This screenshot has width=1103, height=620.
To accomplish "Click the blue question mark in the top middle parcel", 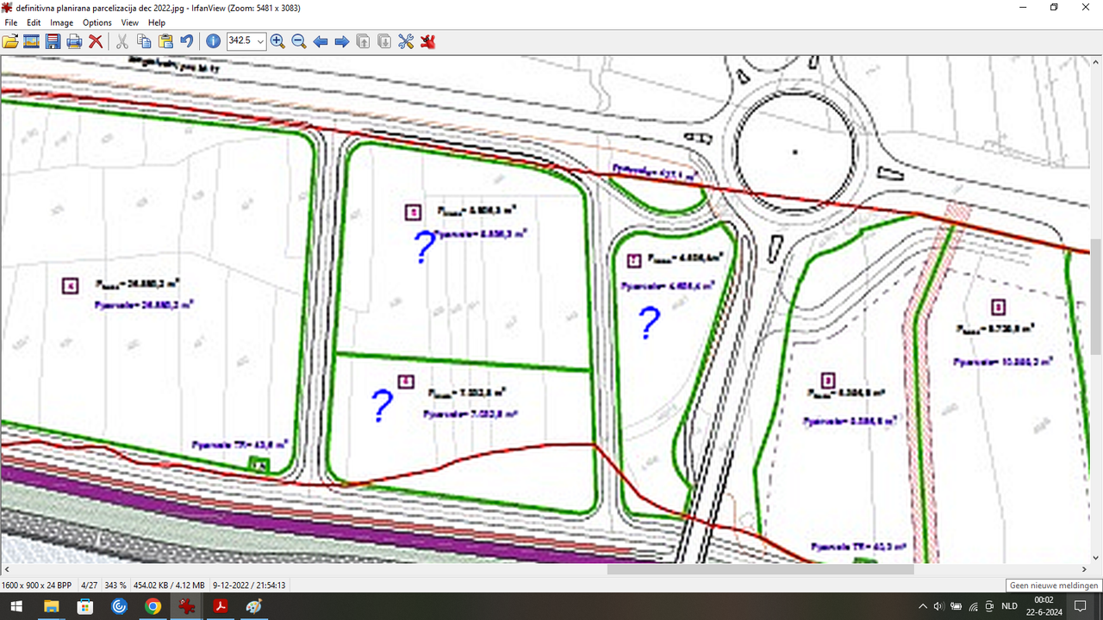I will pyautogui.click(x=424, y=247).
